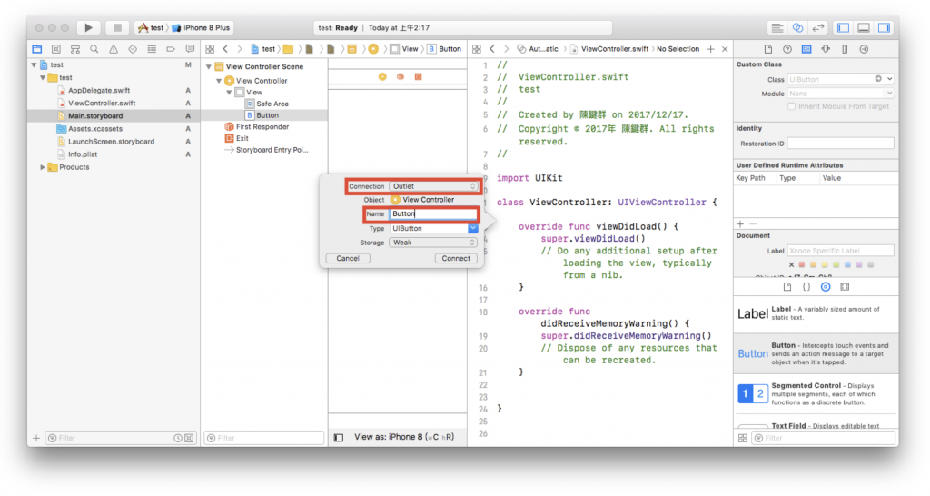
Task: Open the Report navigator
Action: pos(189,49)
